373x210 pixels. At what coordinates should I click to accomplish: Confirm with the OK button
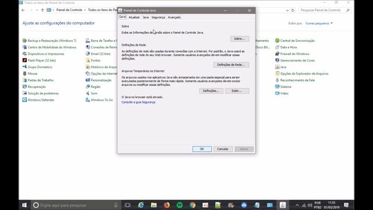click(x=202, y=149)
